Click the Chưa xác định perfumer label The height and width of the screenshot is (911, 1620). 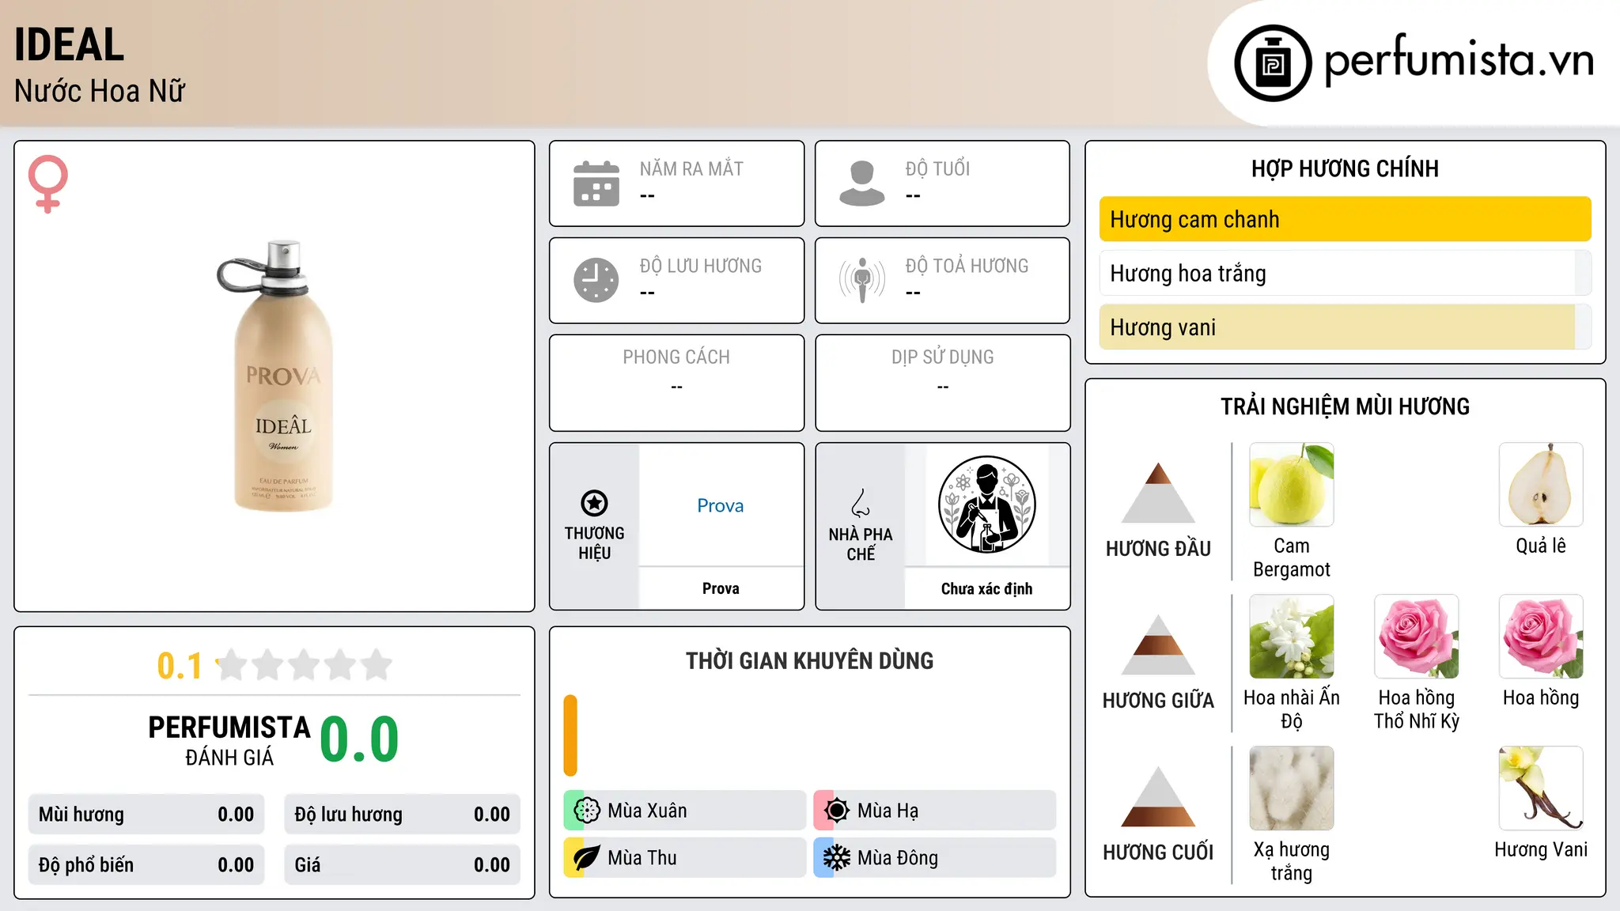[x=986, y=588]
